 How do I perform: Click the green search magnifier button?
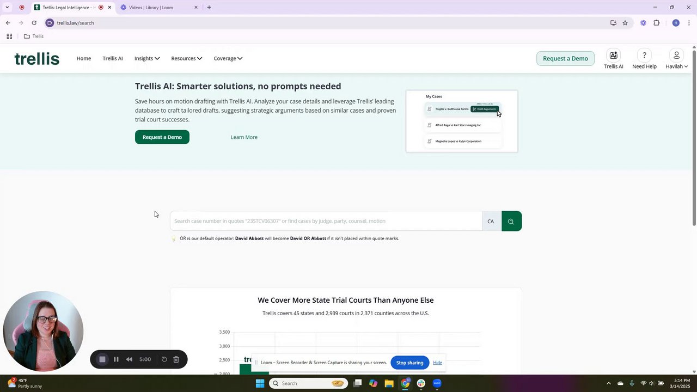point(511,221)
